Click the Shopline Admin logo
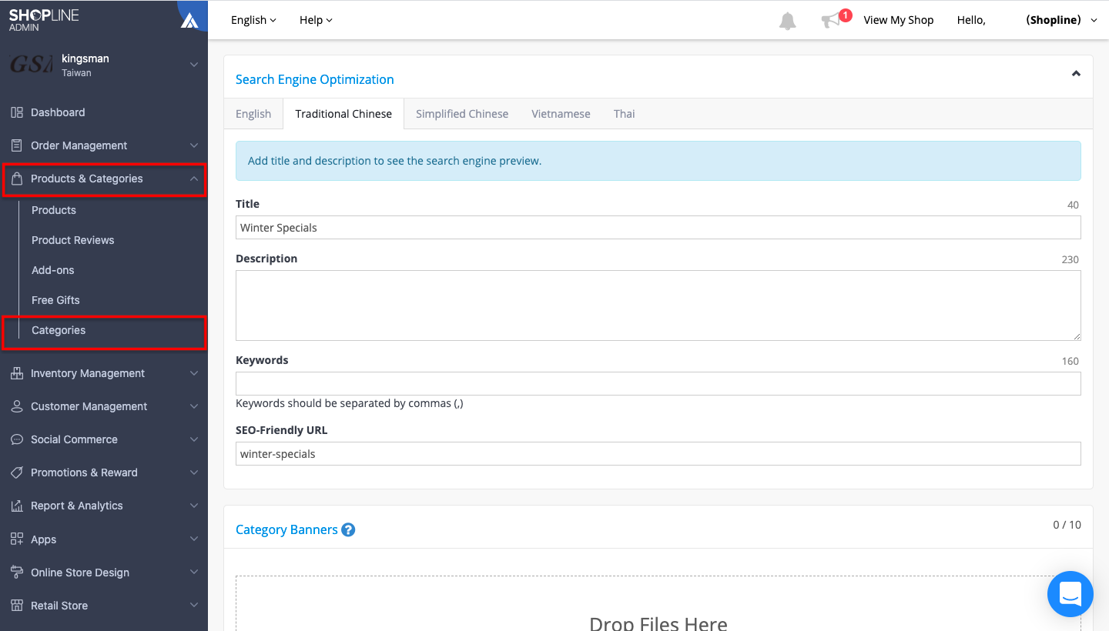This screenshot has width=1109, height=631. pyautogui.click(x=44, y=20)
